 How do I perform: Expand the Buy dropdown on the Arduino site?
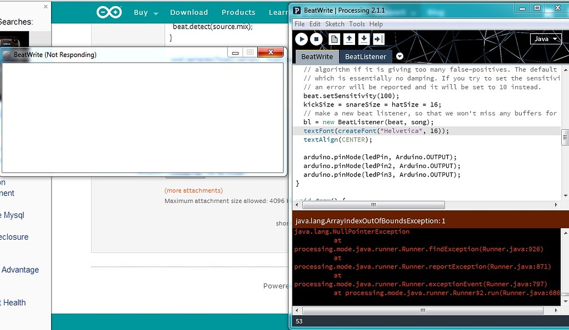(145, 12)
